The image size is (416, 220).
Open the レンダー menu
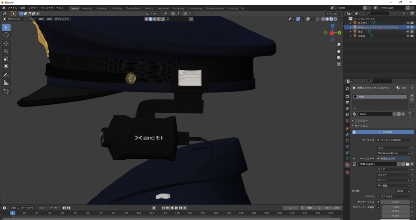33,8
